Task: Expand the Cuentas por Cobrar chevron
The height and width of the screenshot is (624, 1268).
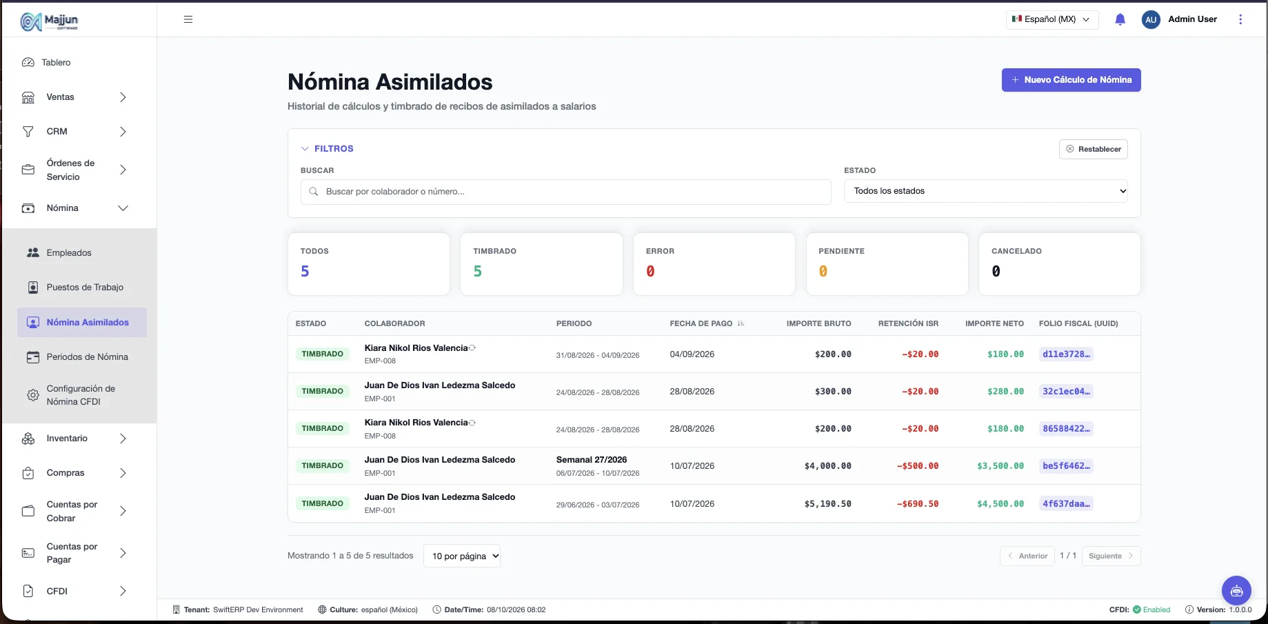Action: tap(123, 511)
